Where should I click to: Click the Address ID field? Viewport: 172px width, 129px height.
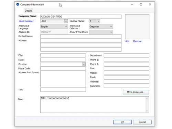tap(54, 32)
